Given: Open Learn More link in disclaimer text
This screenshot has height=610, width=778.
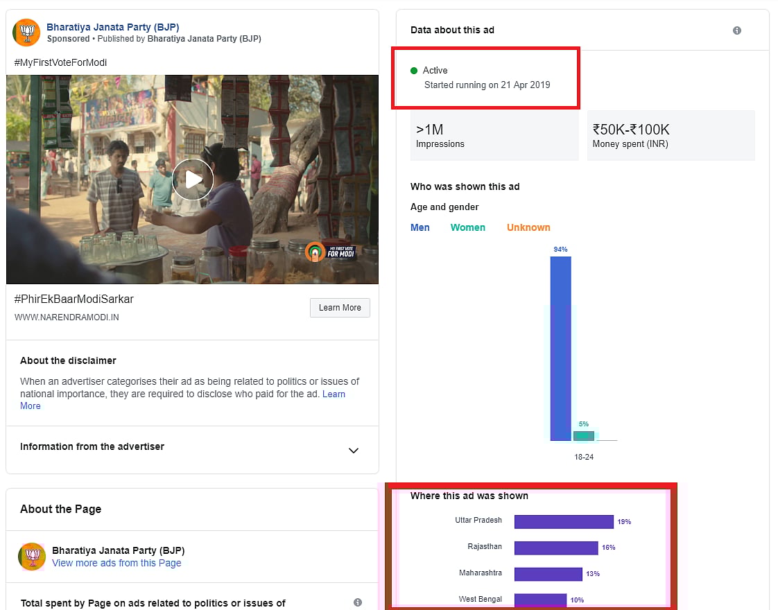Looking at the screenshot, I should 334,394.
